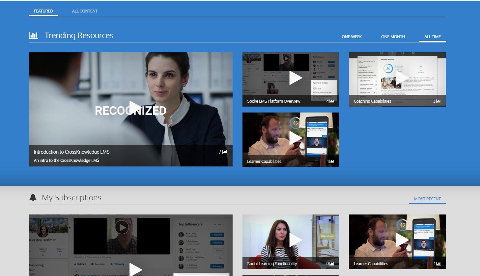The height and width of the screenshot is (276, 480).
Task: Click the views chart icon on Coaching Capabilities
Action: tap(438, 101)
